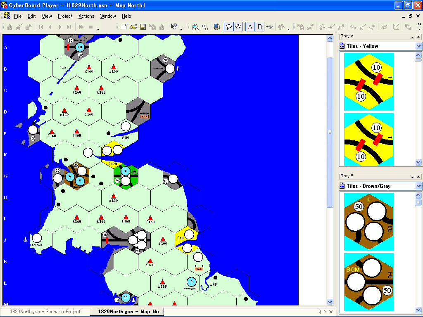Click the checkered board toolbar icon

click(216, 27)
